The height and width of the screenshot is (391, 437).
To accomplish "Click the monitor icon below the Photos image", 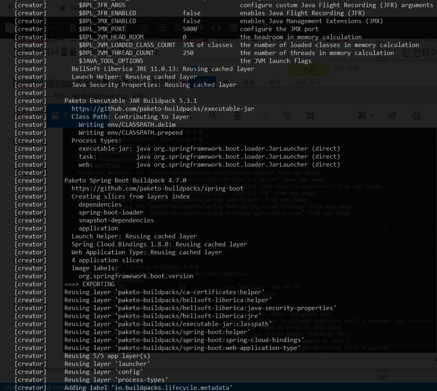I will (382, 375).
